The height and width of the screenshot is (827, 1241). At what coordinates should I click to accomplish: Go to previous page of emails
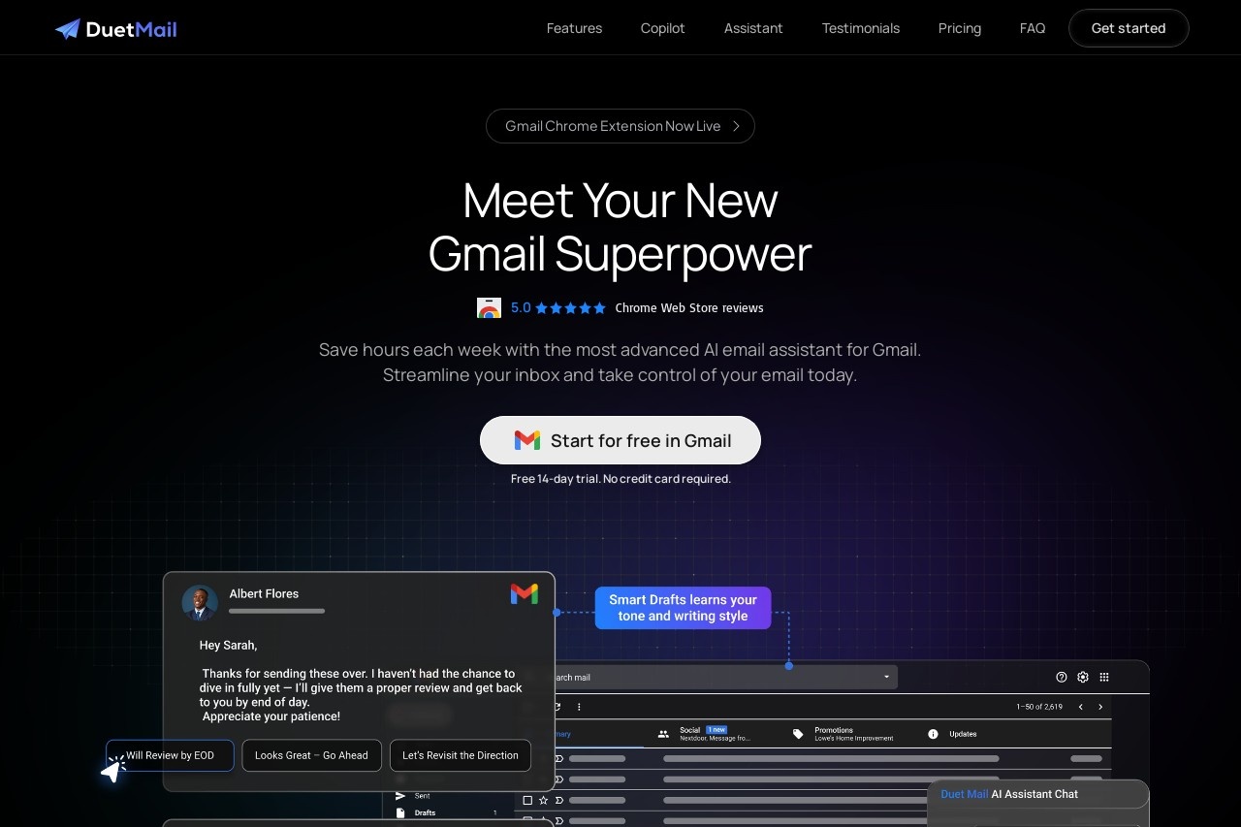[1081, 707]
